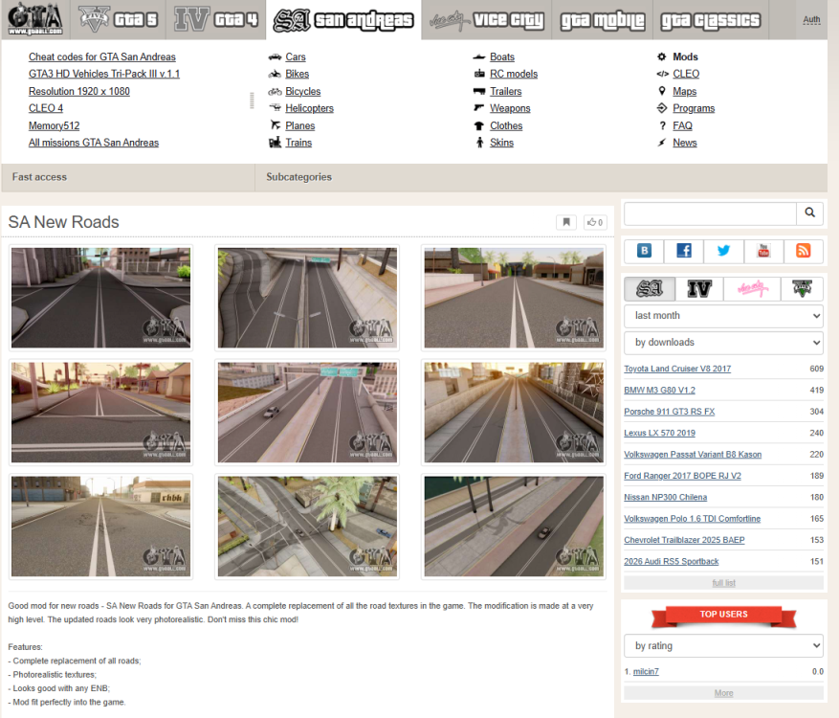Switch to the Vice City top tab
Image resolution: width=839 pixels, height=718 pixels.
(487, 20)
